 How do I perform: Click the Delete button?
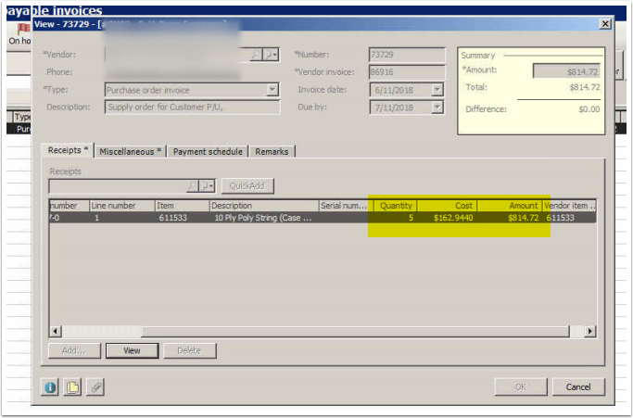[189, 350]
